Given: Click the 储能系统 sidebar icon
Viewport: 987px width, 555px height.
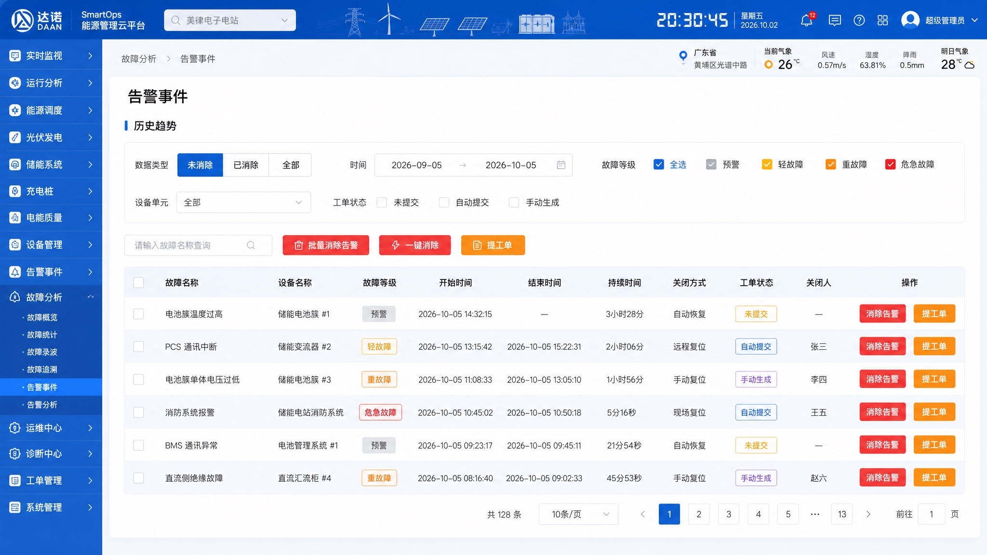Looking at the screenshot, I should pyautogui.click(x=15, y=164).
